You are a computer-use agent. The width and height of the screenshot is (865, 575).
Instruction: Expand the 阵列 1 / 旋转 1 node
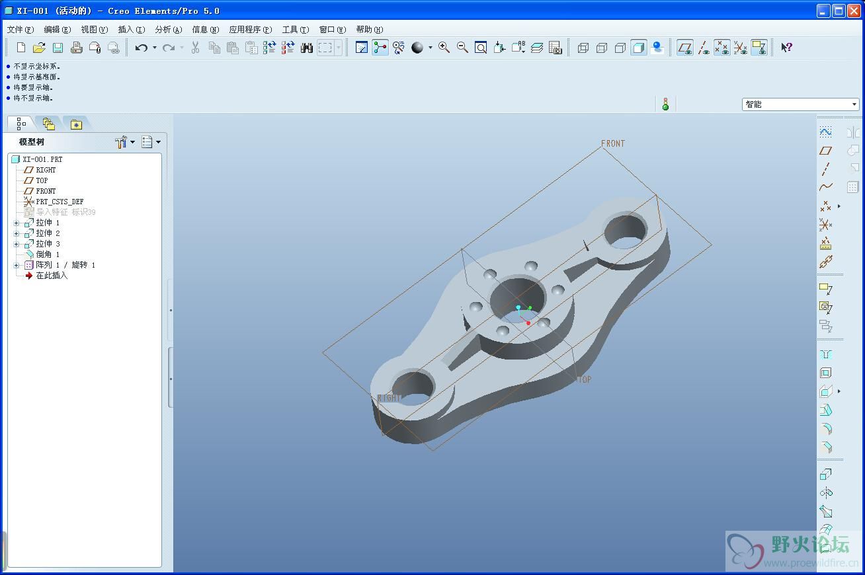[x=17, y=266]
